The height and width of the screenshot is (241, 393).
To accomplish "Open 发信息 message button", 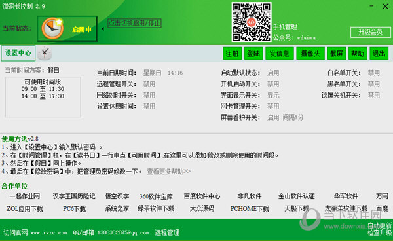I will pyautogui.click(x=280, y=53).
